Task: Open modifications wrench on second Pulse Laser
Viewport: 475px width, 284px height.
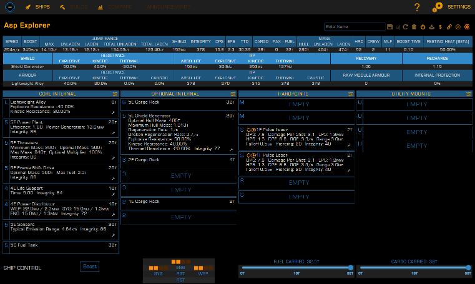Action: (349, 171)
